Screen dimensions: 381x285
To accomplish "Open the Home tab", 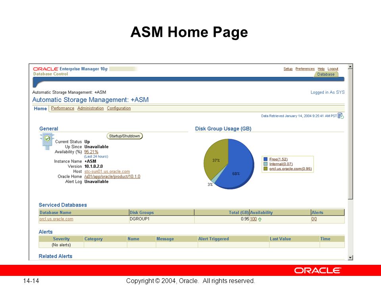I will point(40,108).
